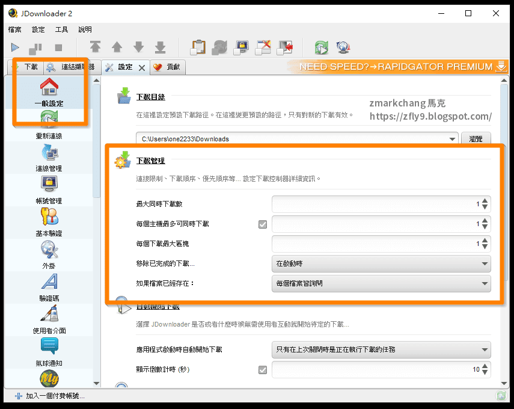The image size is (514, 409).
Task: Switch to the 下載 tab
Action: [25, 67]
